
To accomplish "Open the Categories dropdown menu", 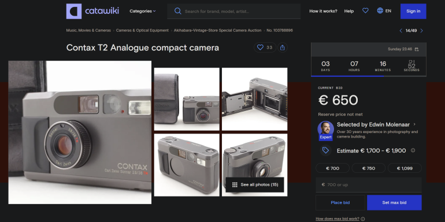I will click(x=143, y=11).
